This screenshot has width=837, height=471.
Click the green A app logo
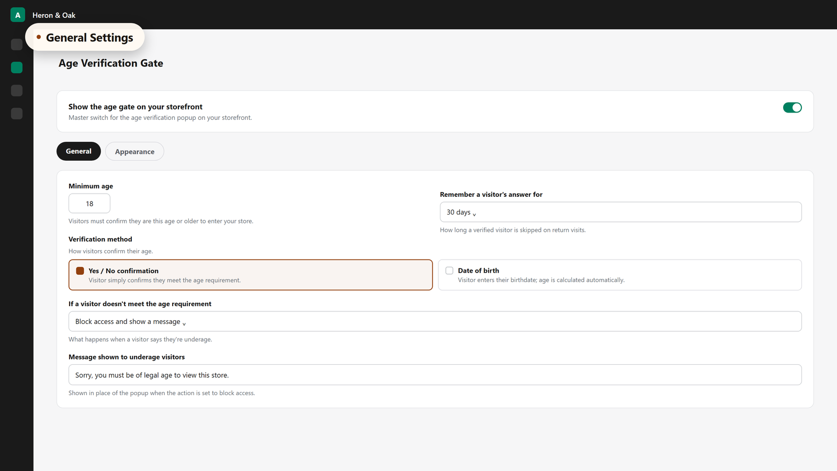coord(18,15)
